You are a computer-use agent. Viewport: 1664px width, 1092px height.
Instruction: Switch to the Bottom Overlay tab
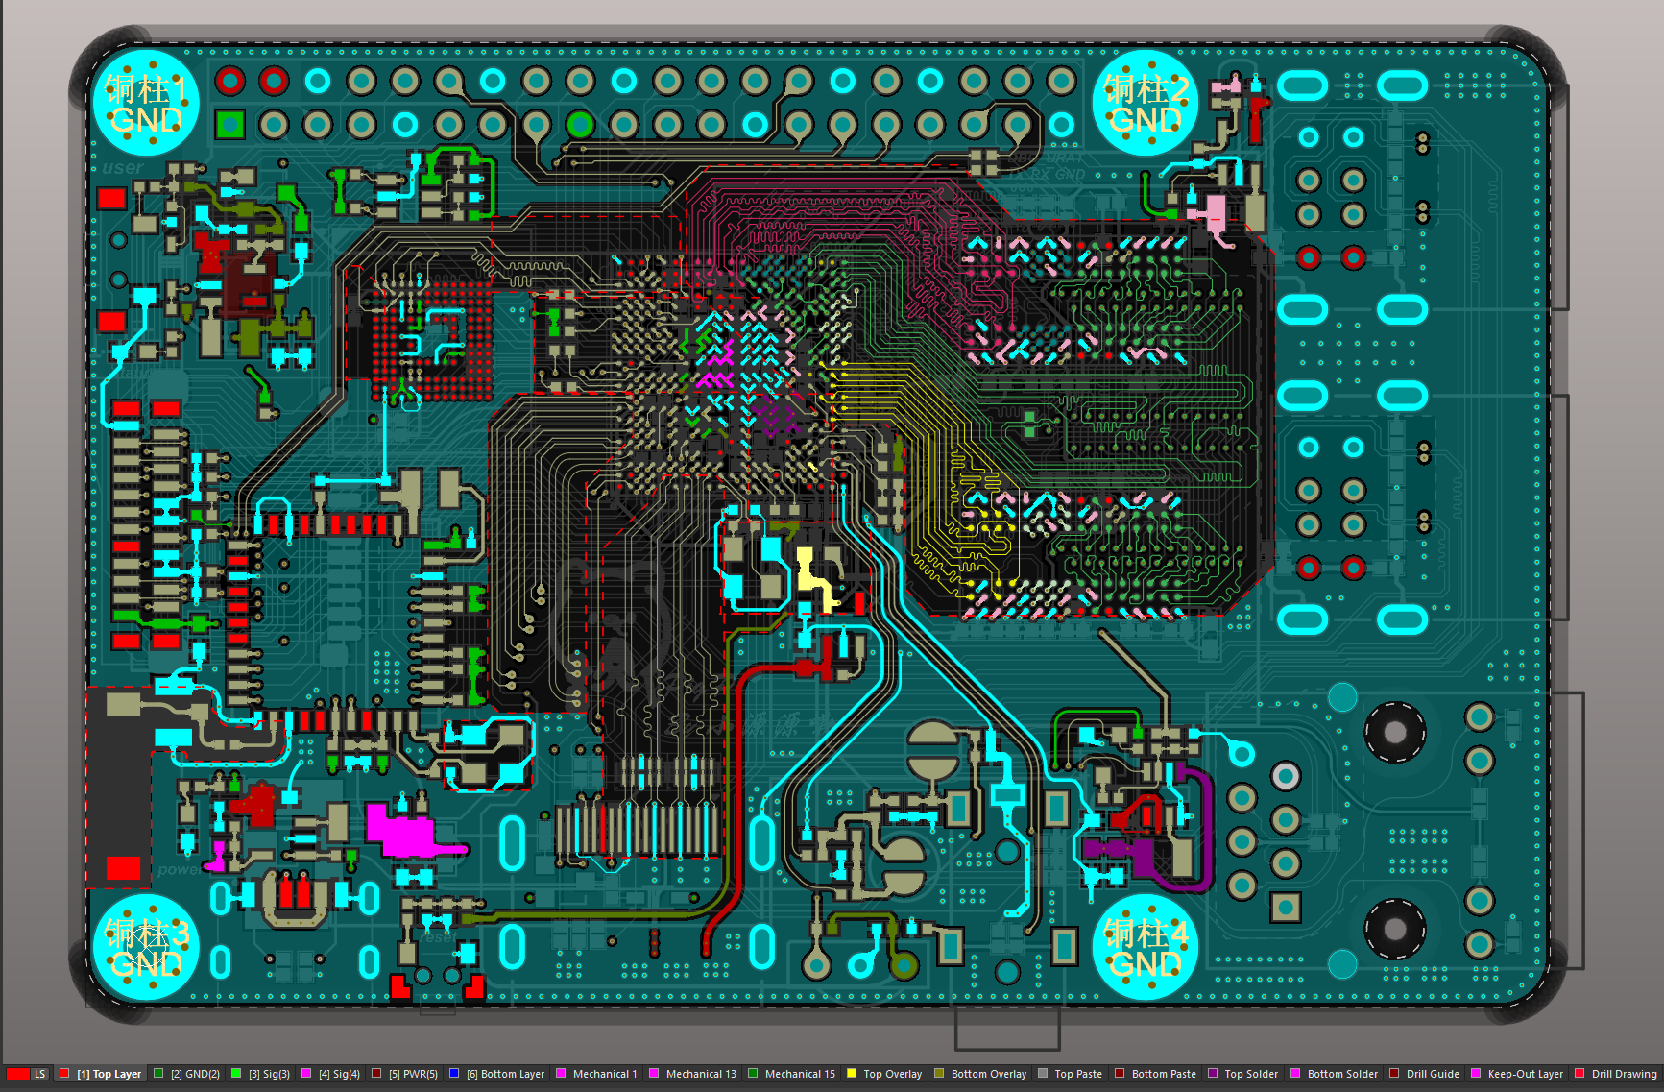point(988,1074)
